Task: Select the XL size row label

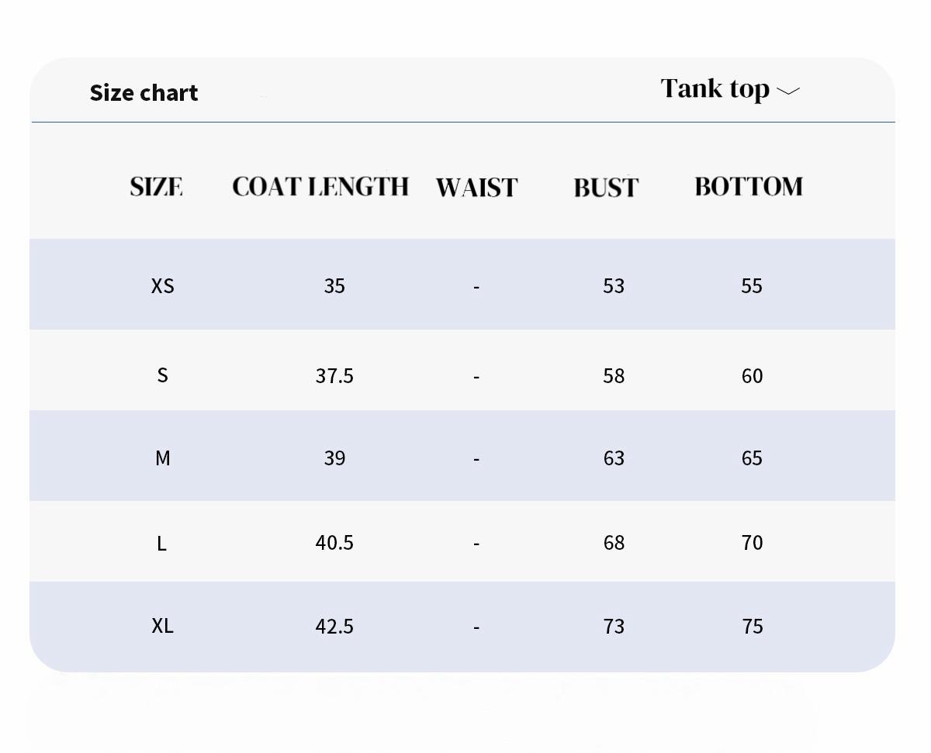Action: click(x=162, y=625)
